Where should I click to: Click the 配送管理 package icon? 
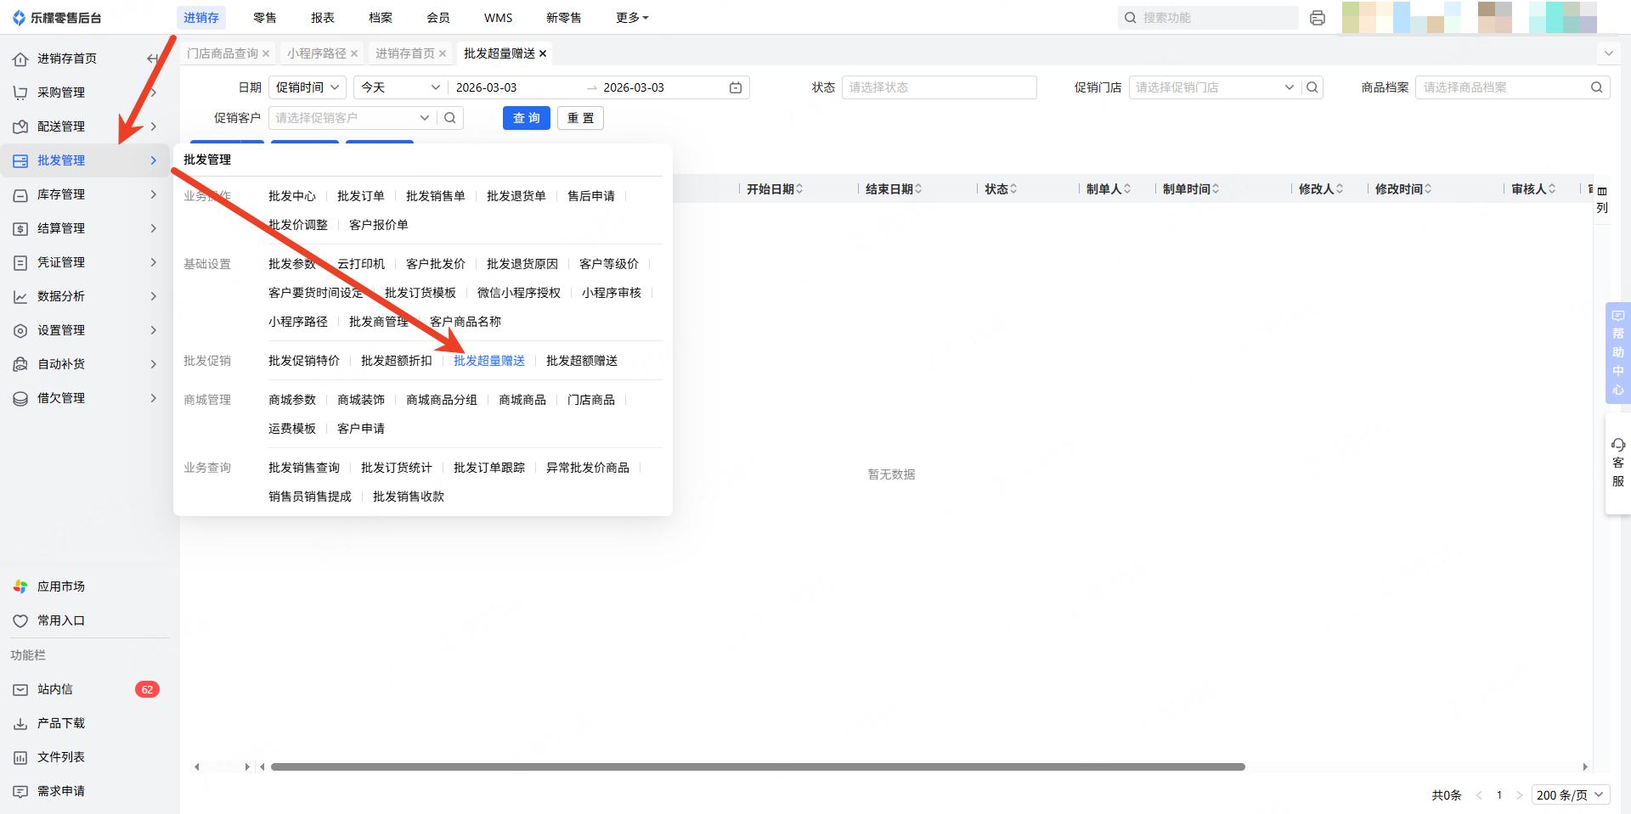point(20,126)
